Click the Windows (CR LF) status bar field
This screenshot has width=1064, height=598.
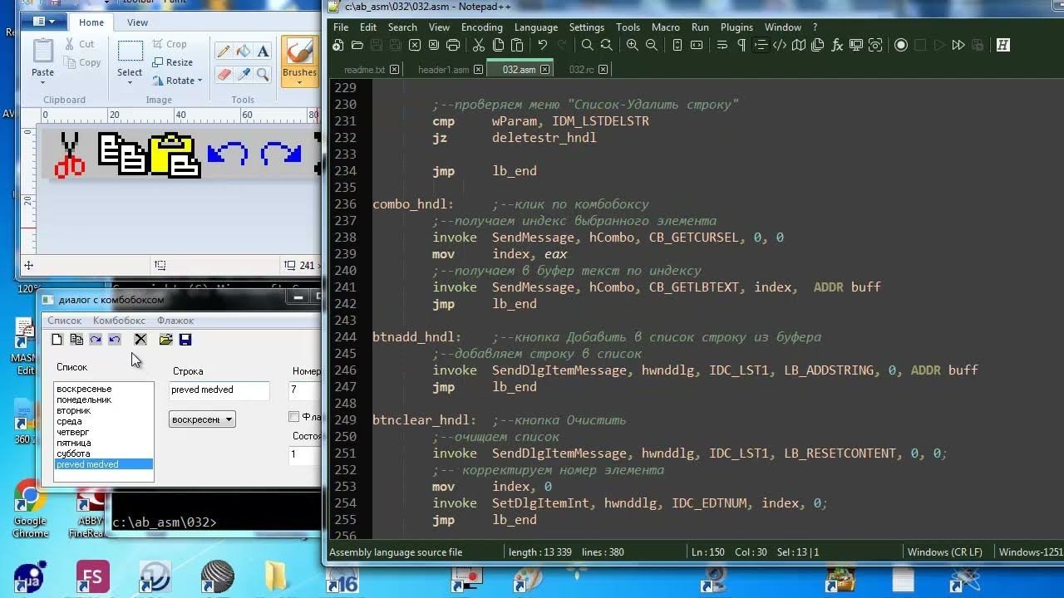click(945, 552)
